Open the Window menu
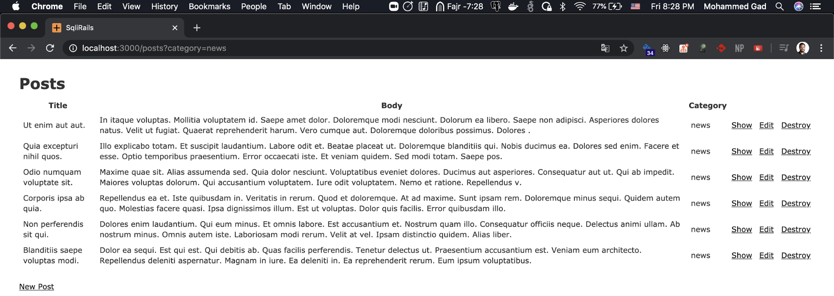This screenshot has height=296, width=834. pyautogui.click(x=317, y=6)
